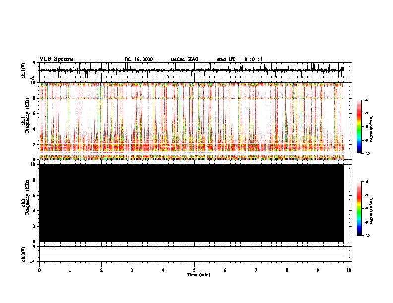Click the "-6" value on ch.2 colorbar

(x=366, y=182)
